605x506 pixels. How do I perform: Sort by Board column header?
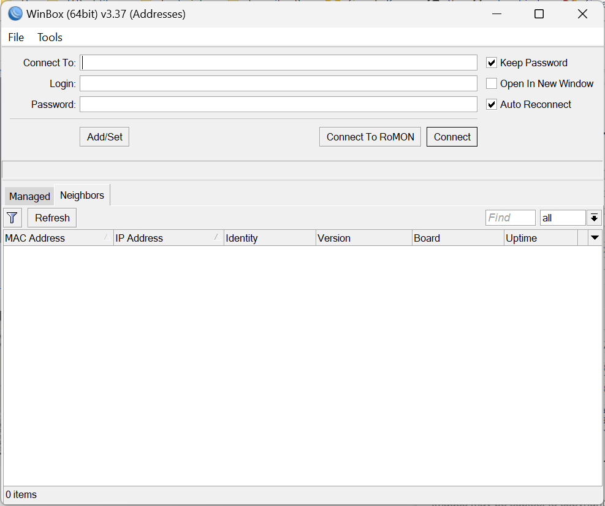[x=458, y=238]
